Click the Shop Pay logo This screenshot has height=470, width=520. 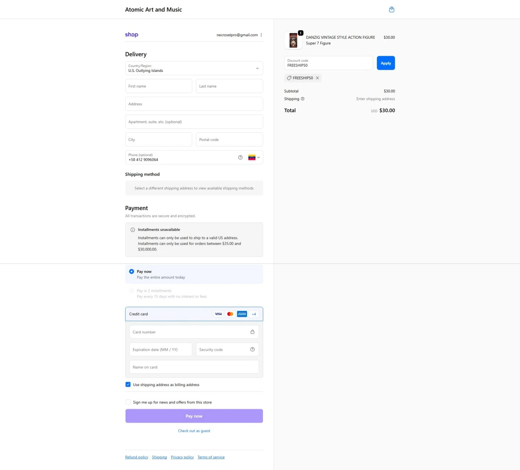pyautogui.click(x=132, y=35)
